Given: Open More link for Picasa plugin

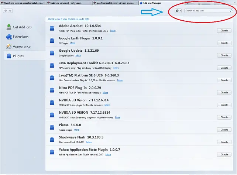Looking at the screenshot, I should [76, 130].
